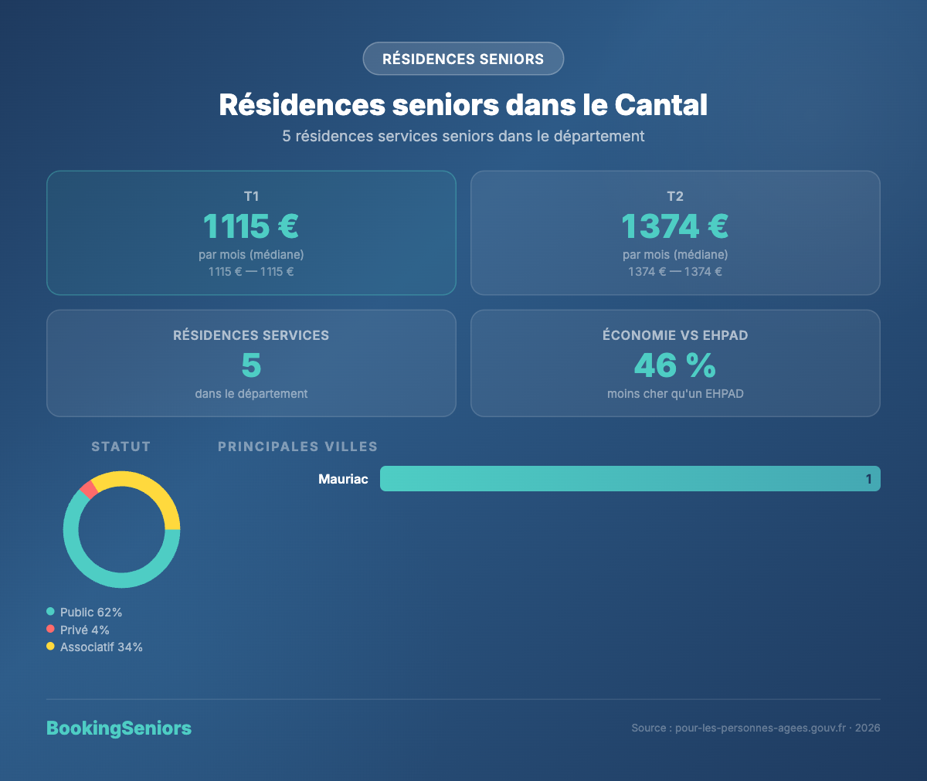Select the PRINCIPALES VILLES section heading
Viewport: 927px width, 781px height.
point(297,446)
